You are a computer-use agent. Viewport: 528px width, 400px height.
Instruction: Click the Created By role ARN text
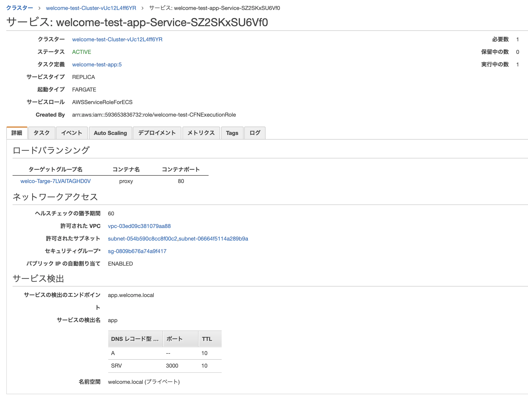point(154,115)
